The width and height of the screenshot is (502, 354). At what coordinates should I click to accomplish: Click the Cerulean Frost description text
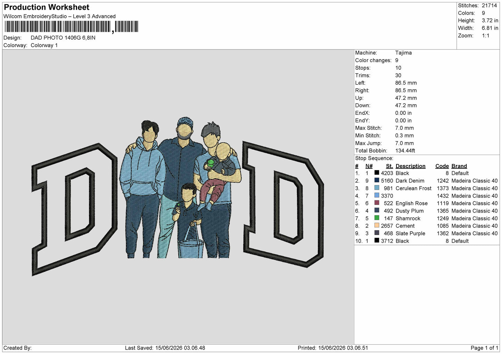(x=413, y=188)
